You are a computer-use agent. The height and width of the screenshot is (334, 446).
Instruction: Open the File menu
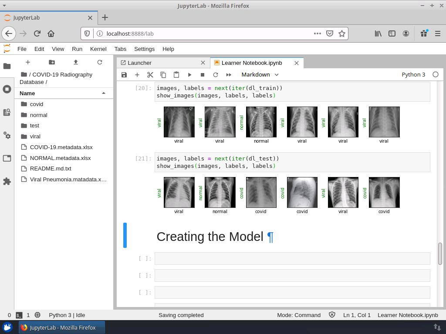[x=22, y=49]
